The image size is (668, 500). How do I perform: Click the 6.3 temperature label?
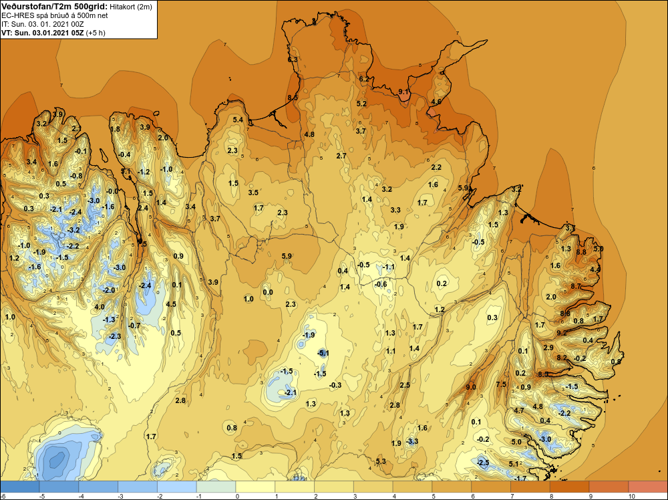(x=293, y=59)
